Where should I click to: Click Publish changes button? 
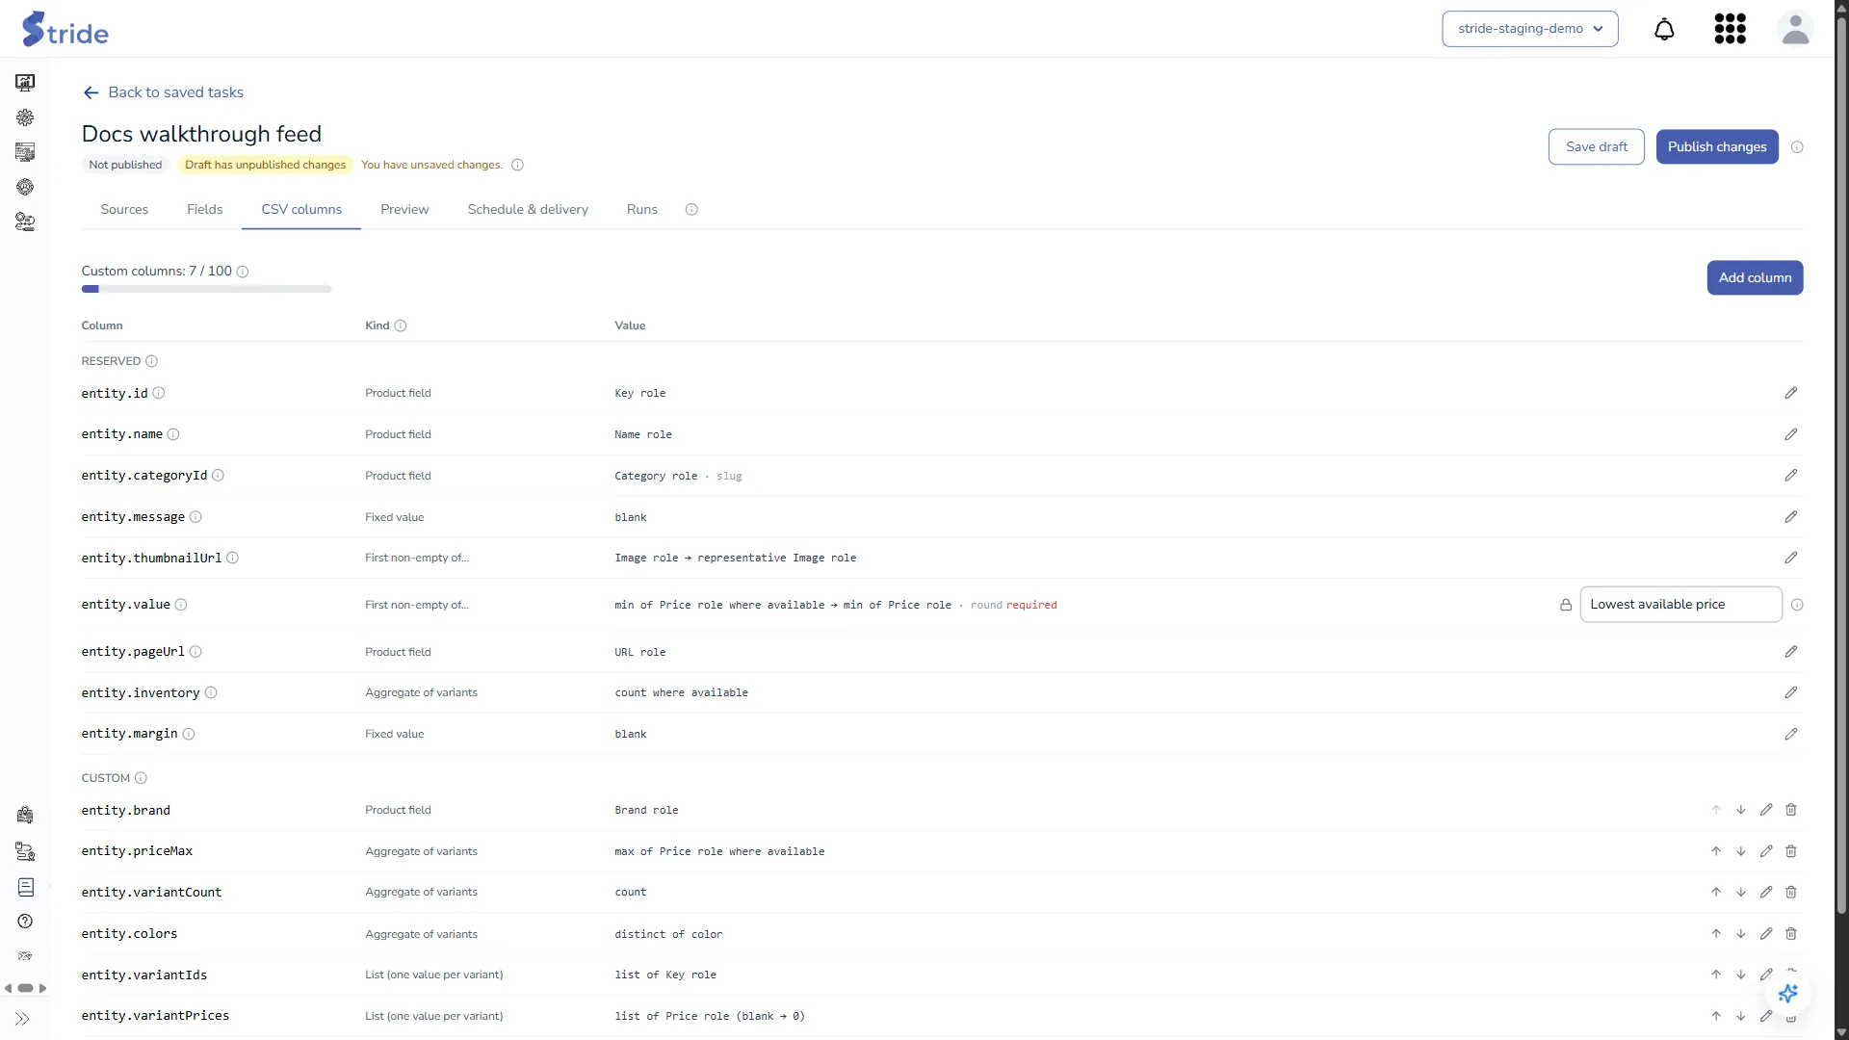click(1716, 146)
